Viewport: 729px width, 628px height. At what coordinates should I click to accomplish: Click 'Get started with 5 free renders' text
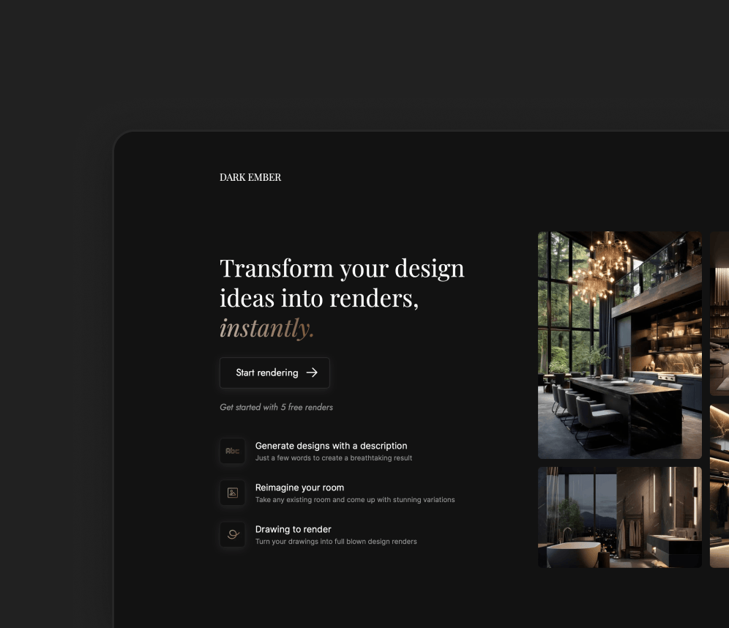click(x=276, y=407)
